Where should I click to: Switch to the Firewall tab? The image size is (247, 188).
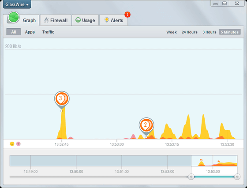point(56,20)
